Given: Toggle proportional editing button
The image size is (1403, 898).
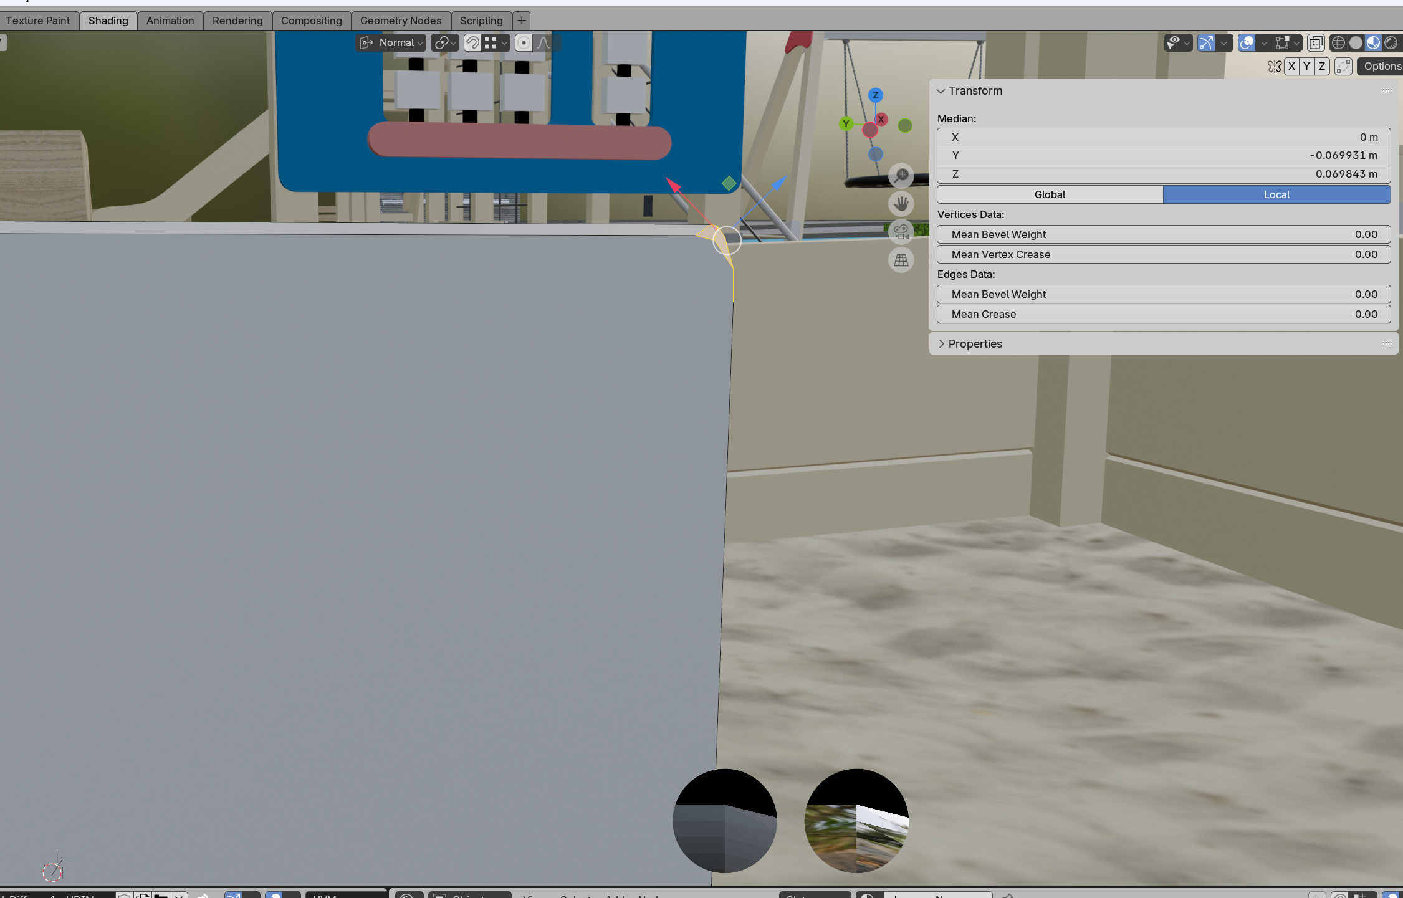Looking at the screenshot, I should (524, 42).
